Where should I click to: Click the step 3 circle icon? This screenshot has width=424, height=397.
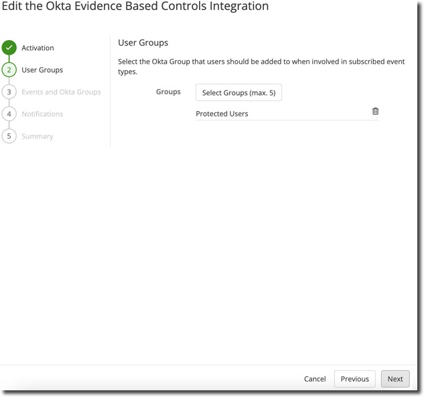[9, 92]
